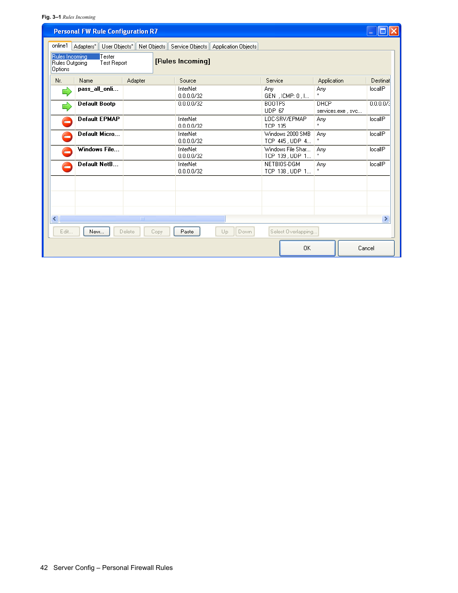Click the LOC-SRV/EPMAP service cell
The width and height of the screenshot is (458, 593).
[x=285, y=119]
